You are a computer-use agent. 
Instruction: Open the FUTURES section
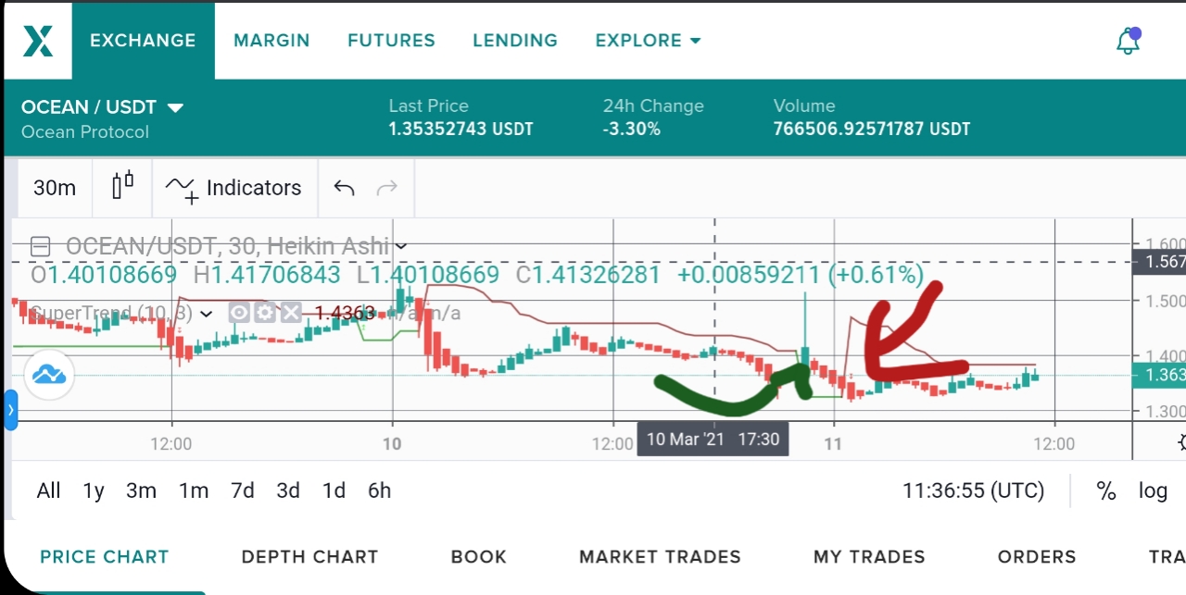[x=391, y=41]
